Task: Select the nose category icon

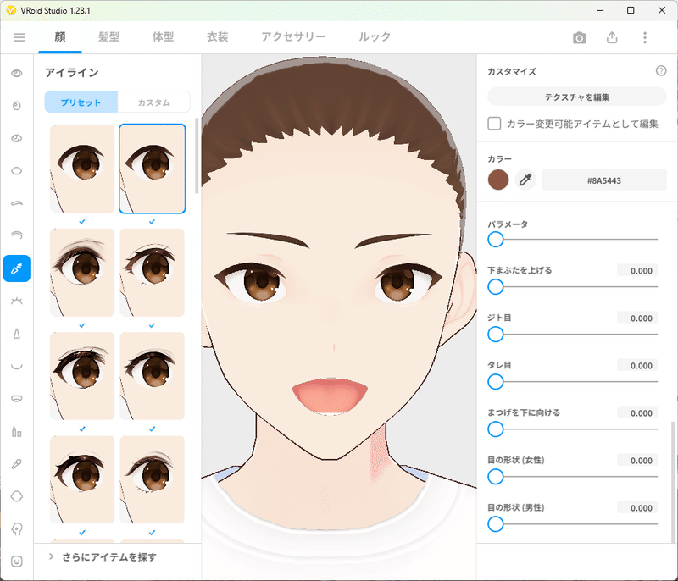Action: click(x=17, y=334)
